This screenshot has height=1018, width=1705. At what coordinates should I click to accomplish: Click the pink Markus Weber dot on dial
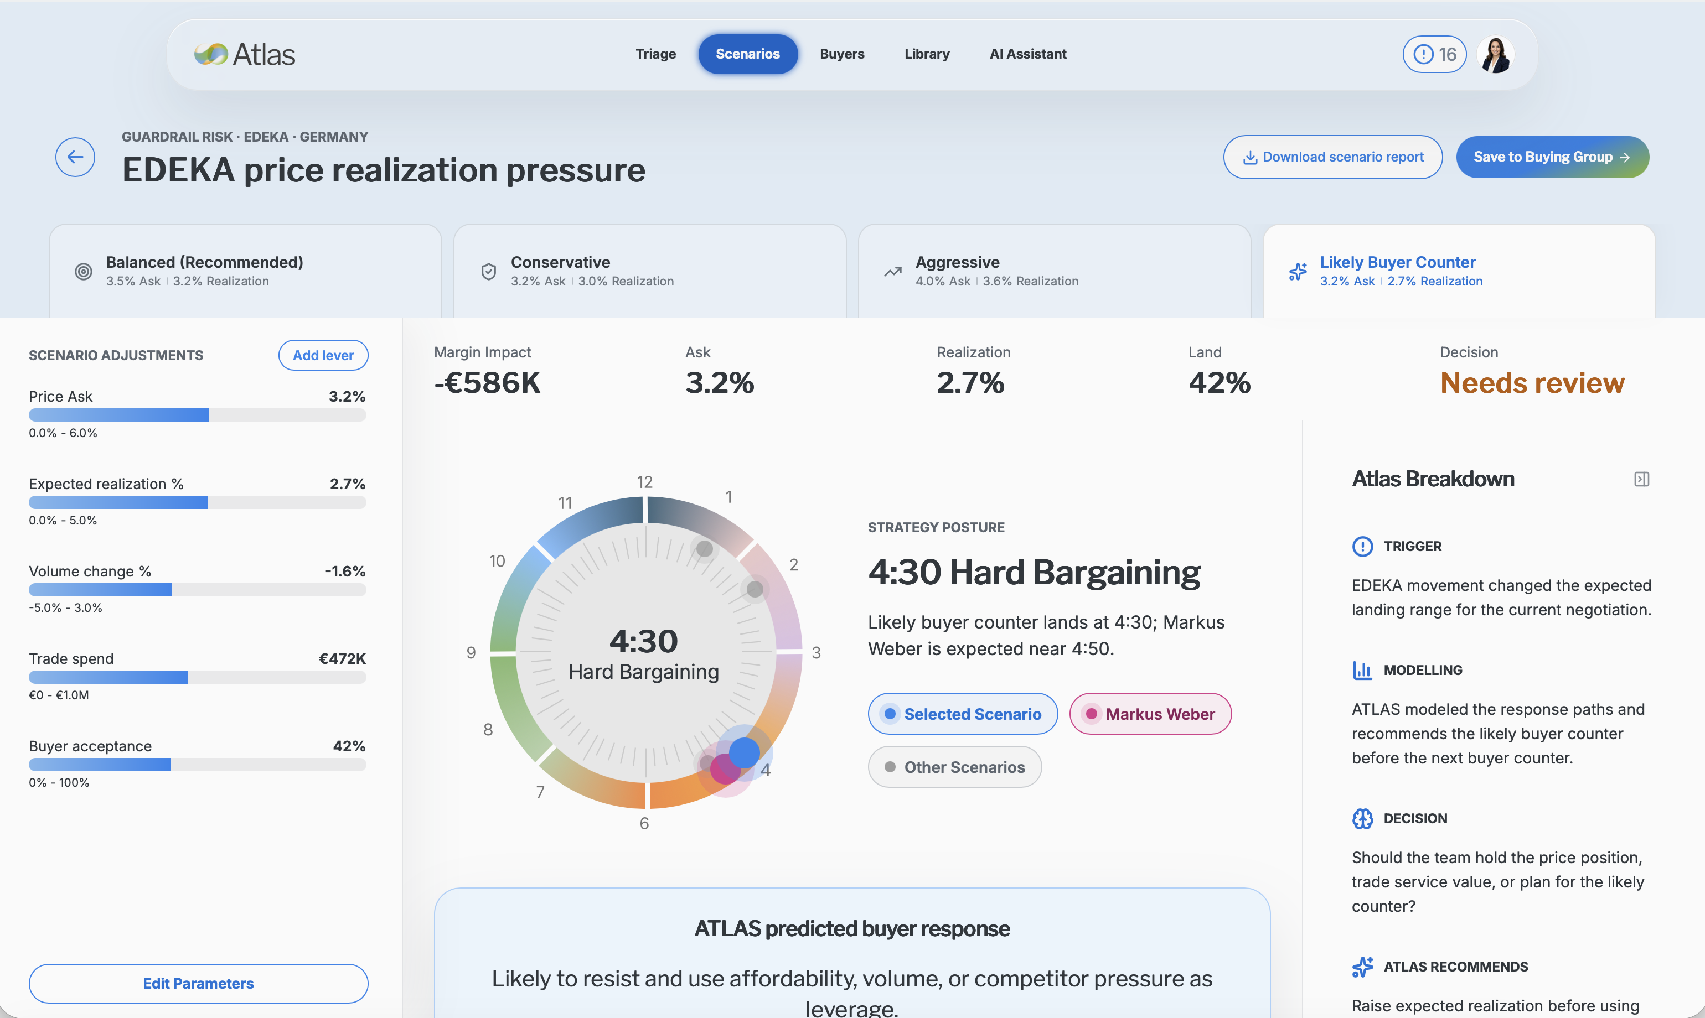[725, 768]
